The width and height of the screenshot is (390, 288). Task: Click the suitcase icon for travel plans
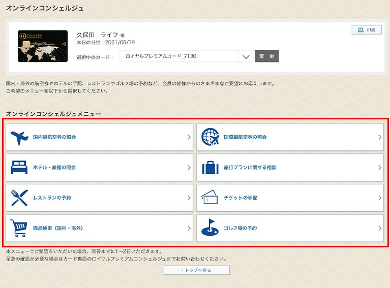click(x=210, y=168)
